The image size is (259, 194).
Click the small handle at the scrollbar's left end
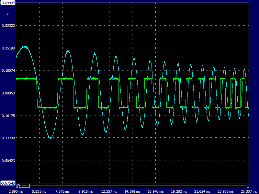tap(17, 187)
